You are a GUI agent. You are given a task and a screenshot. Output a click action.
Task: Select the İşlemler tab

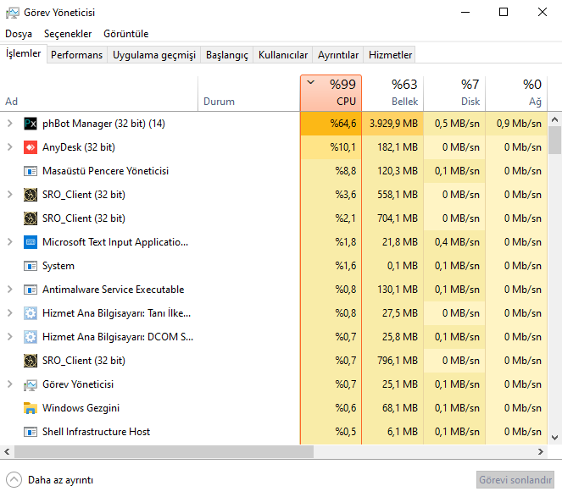(23, 53)
